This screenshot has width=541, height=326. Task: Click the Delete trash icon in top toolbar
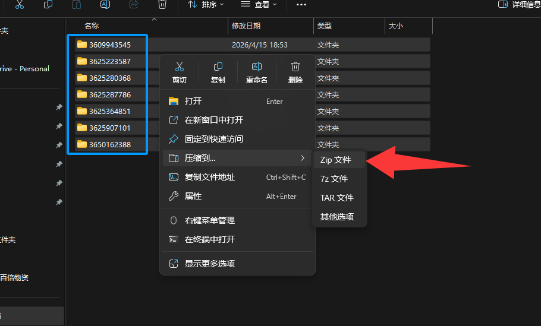(x=162, y=5)
